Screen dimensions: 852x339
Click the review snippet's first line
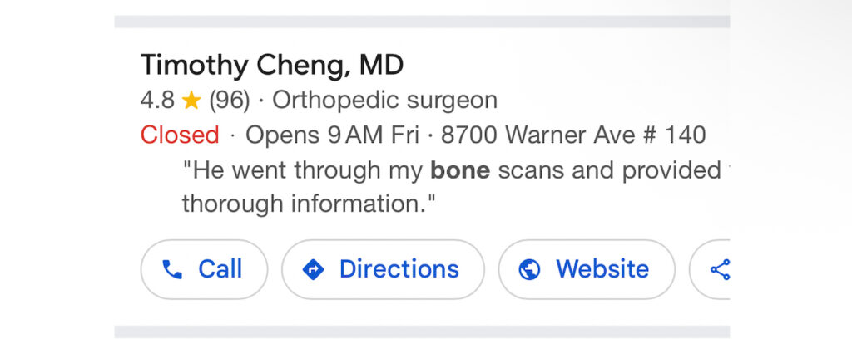451,170
